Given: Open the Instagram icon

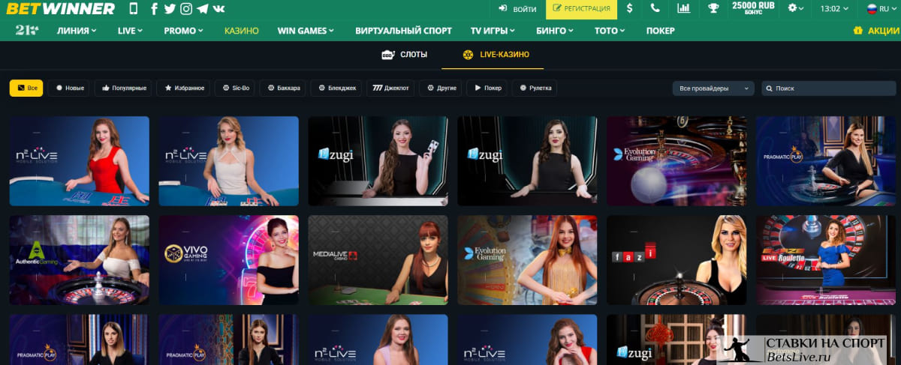Looking at the screenshot, I should (186, 9).
